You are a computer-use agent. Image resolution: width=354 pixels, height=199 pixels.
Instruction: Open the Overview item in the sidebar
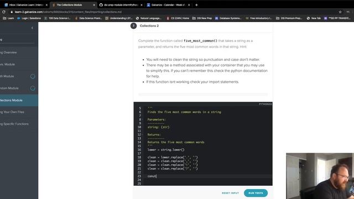[x=18, y=53]
